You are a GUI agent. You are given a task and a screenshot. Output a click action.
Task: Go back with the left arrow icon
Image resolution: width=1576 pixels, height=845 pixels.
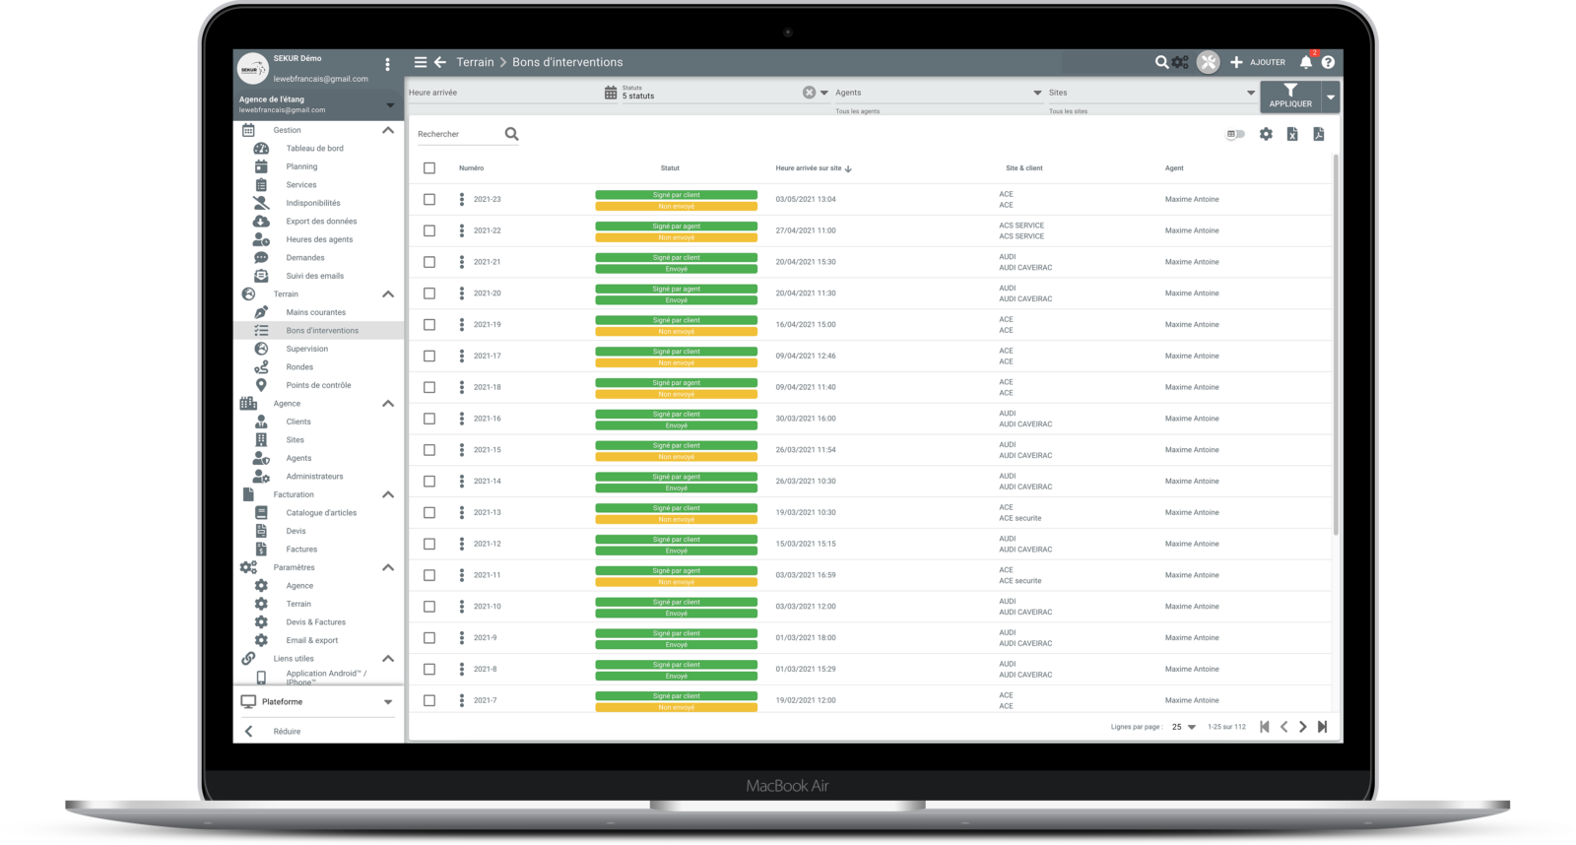440,62
